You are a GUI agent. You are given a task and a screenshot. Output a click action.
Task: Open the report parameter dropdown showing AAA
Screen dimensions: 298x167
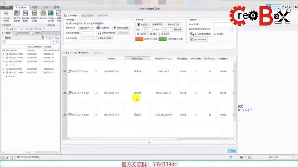(x=86, y=28)
